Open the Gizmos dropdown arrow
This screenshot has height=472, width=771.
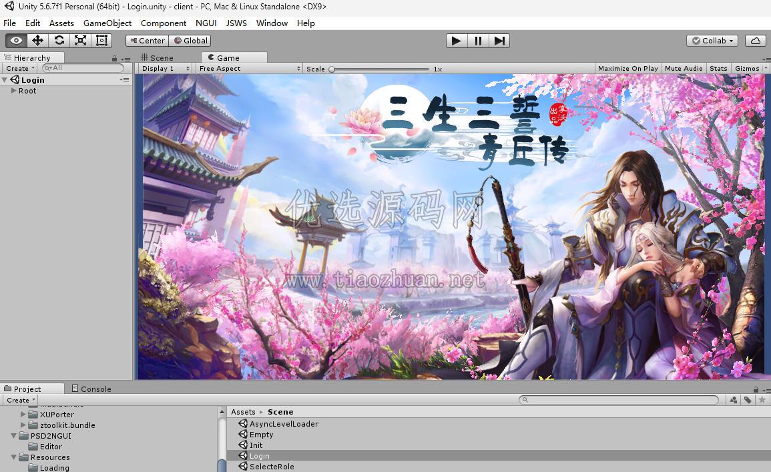tap(765, 68)
